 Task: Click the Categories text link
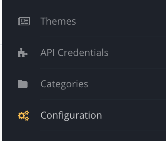(64, 84)
